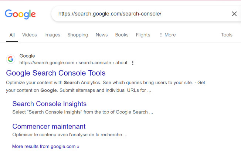
Task: Show the Books results tab
Action: [122, 35]
